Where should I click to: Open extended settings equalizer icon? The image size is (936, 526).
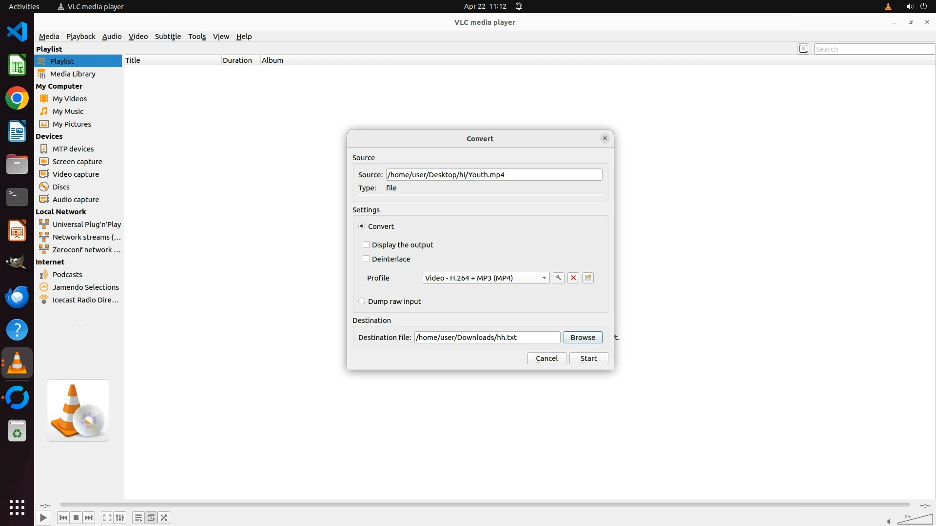coord(120,518)
